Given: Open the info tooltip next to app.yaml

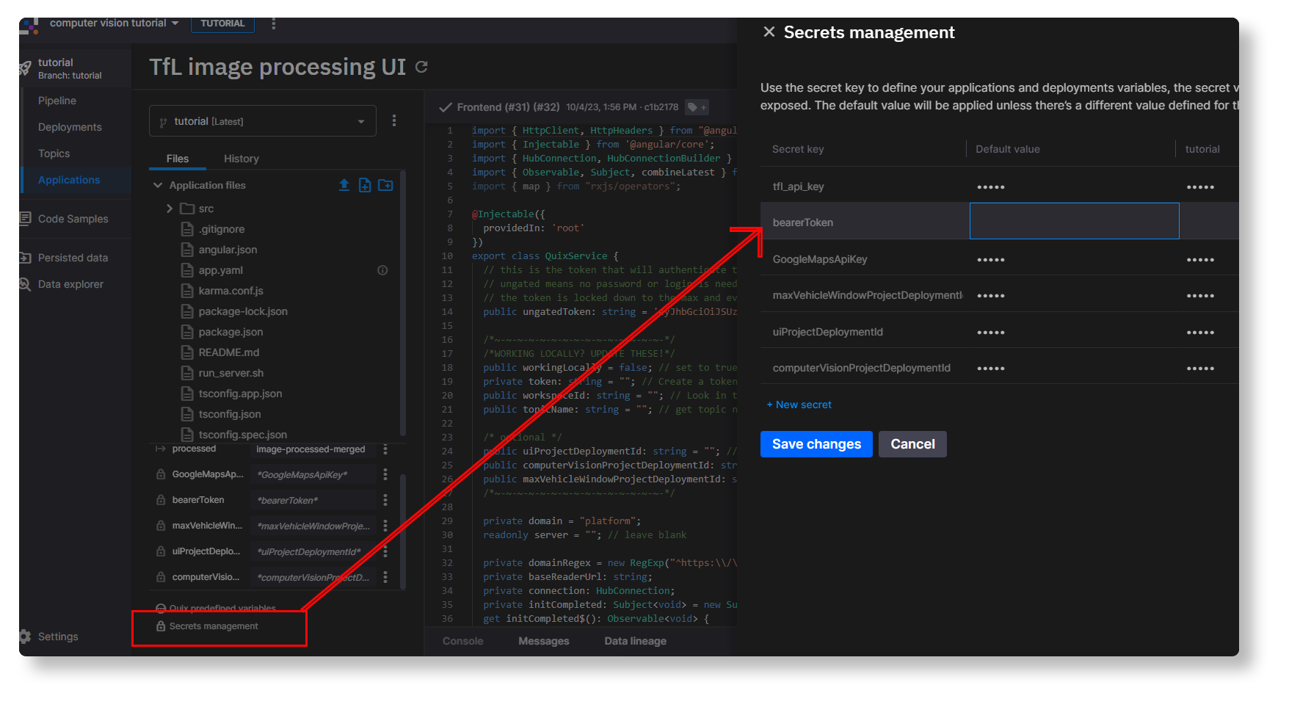Looking at the screenshot, I should (x=382, y=269).
